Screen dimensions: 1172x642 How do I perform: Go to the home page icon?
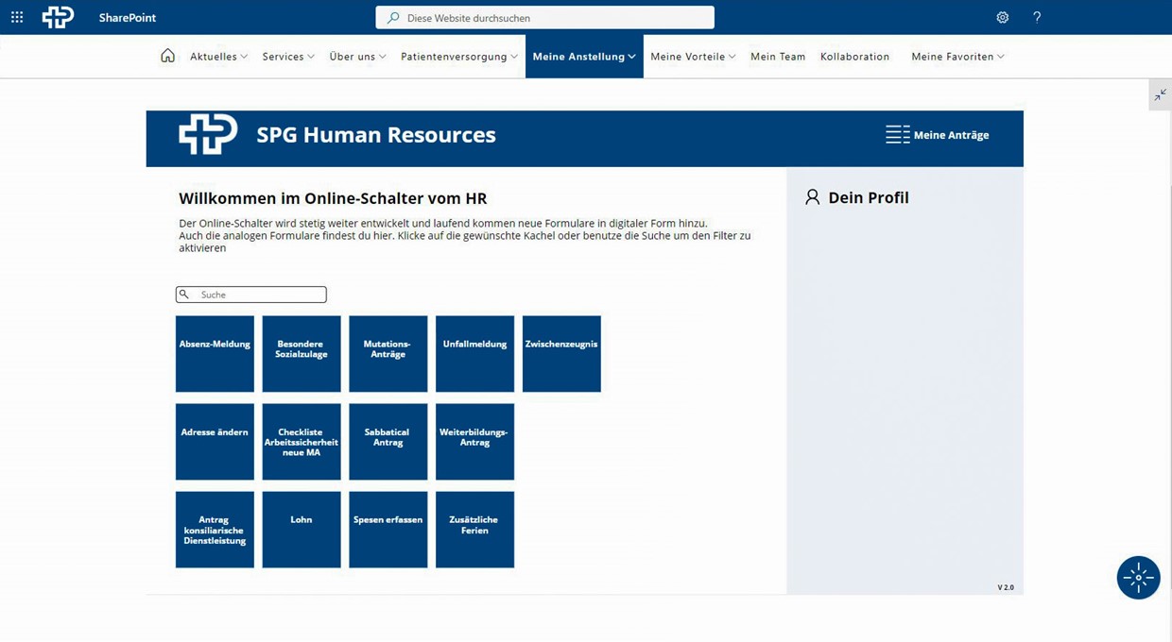click(167, 56)
